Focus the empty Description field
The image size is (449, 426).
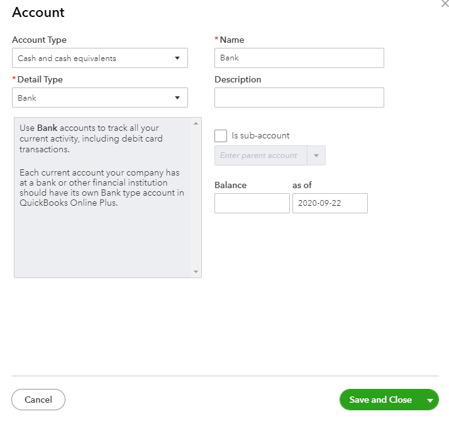299,98
